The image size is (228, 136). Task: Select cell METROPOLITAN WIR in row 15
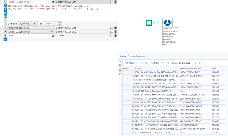pyautogui.click(x=195, y=125)
